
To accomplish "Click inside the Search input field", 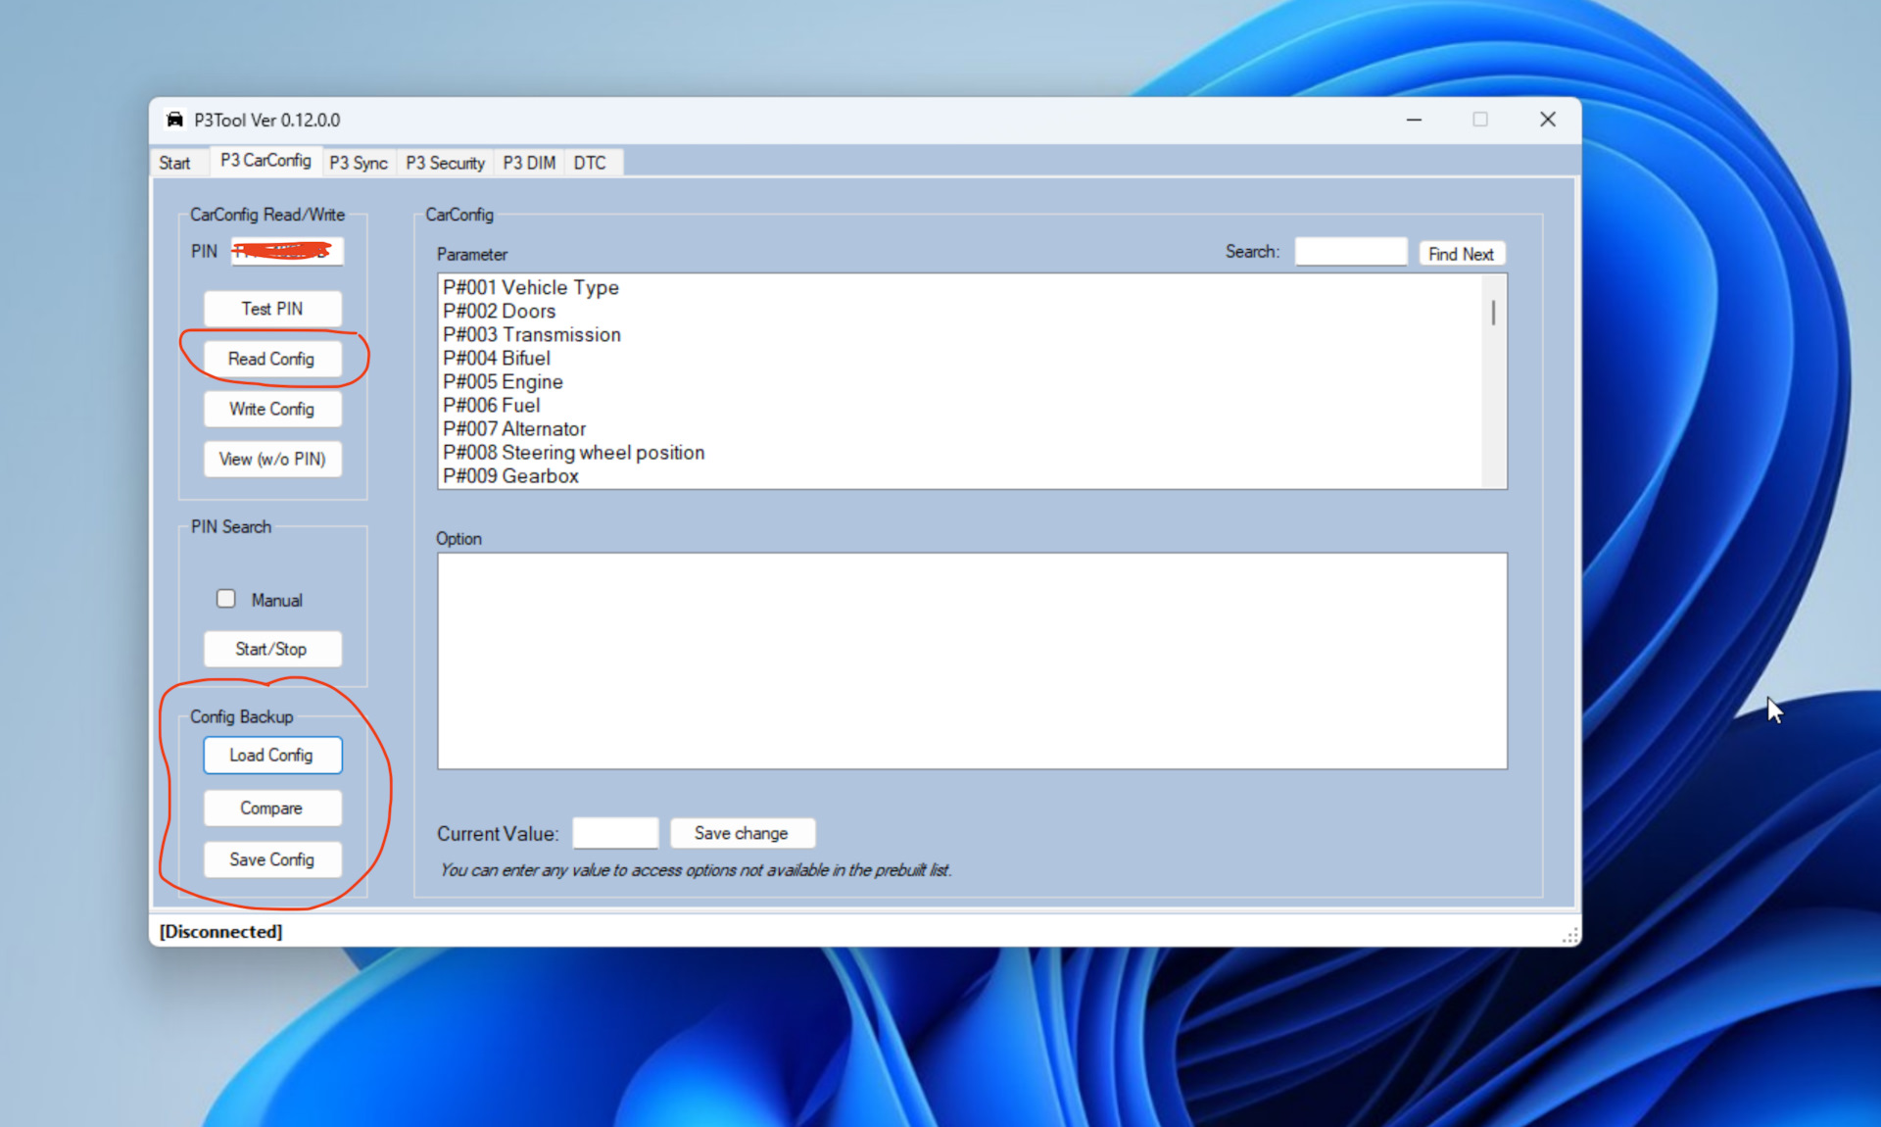I will (x=1350, y=252).
